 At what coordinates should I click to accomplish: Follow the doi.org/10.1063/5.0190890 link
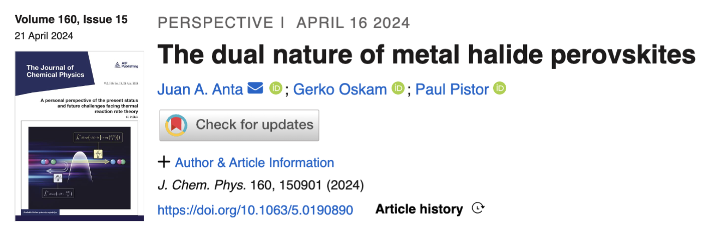click(x=255, y=209)
